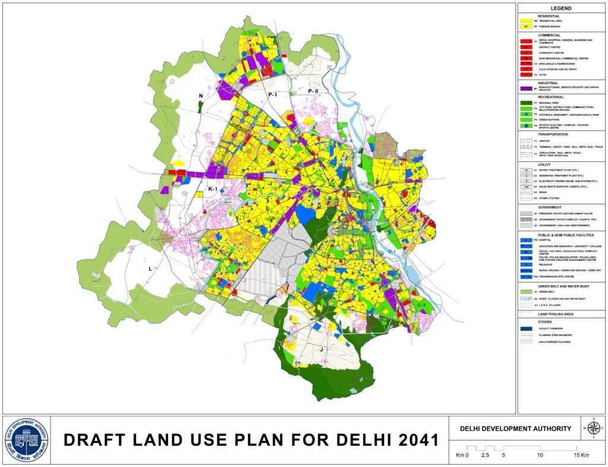Click the 'Delhi Development Authority' title block text
Screen dimensions: 608x467
pos(515,428)
